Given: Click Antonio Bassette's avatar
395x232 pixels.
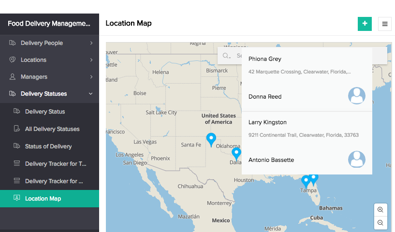Looking at the screenshot, I should pyautogui.click(x=357, y=159).
